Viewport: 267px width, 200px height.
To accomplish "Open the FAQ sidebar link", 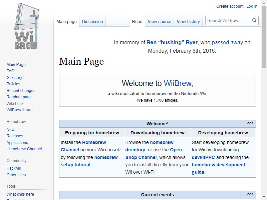I will 10,71.
